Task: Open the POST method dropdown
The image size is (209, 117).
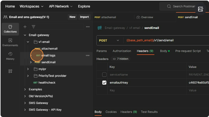Action: pos(109,40)
